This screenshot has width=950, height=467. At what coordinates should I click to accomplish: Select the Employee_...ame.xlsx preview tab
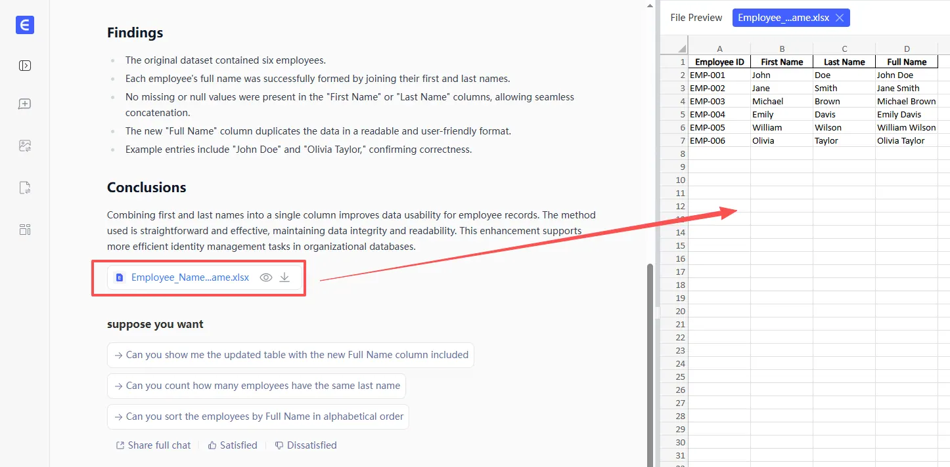[x=783, y=18]
